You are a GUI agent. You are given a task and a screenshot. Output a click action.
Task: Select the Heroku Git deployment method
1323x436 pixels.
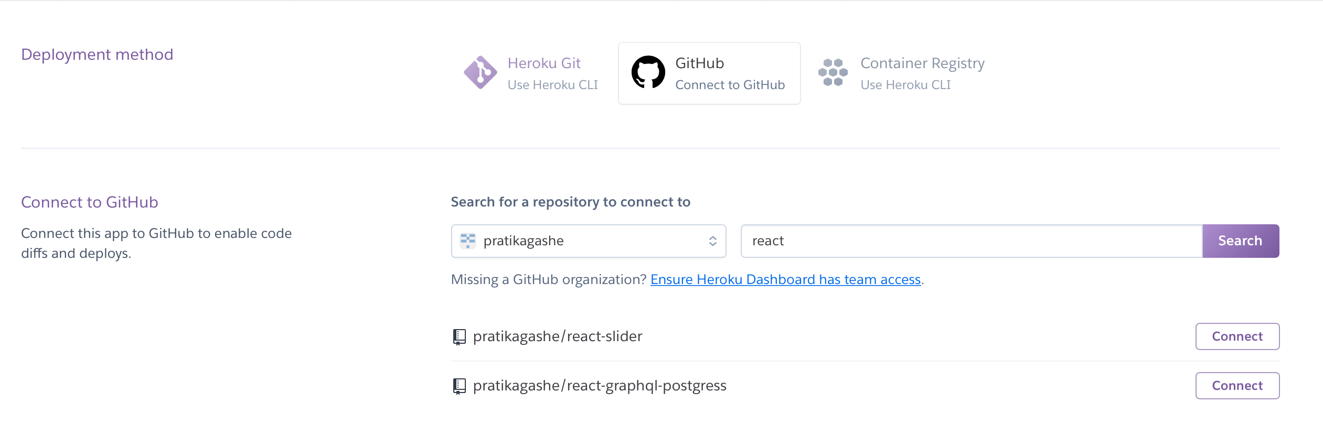tap(530, 73)
